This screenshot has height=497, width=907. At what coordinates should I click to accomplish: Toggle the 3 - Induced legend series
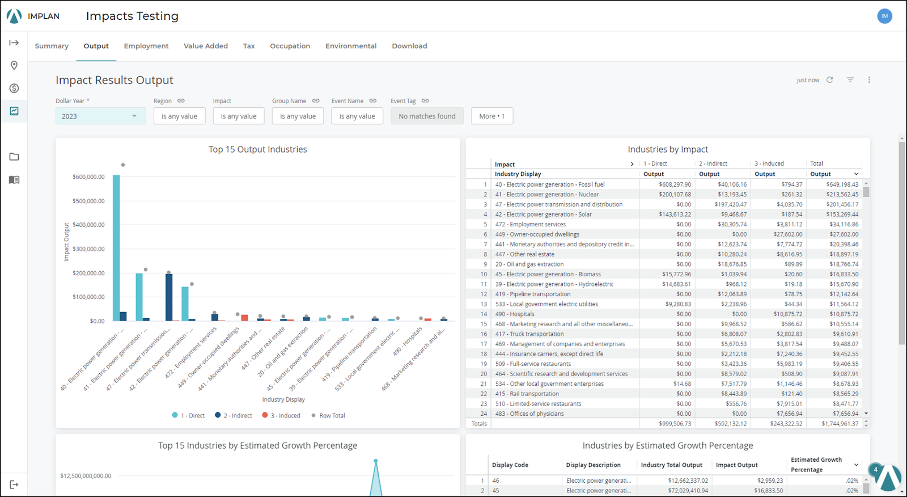click(x=281, y=415)
